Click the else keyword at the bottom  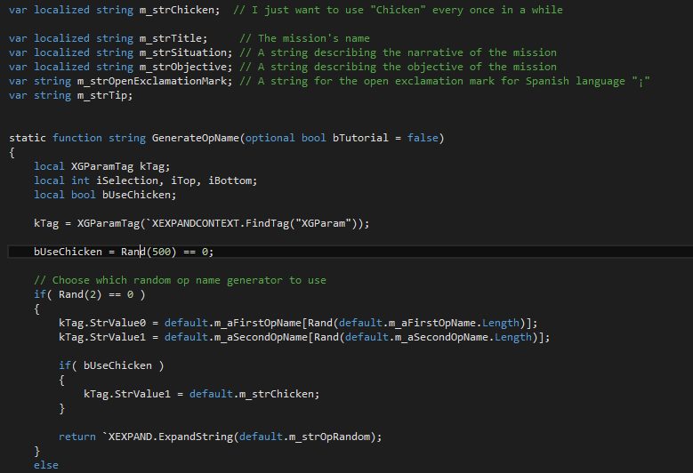46,465
